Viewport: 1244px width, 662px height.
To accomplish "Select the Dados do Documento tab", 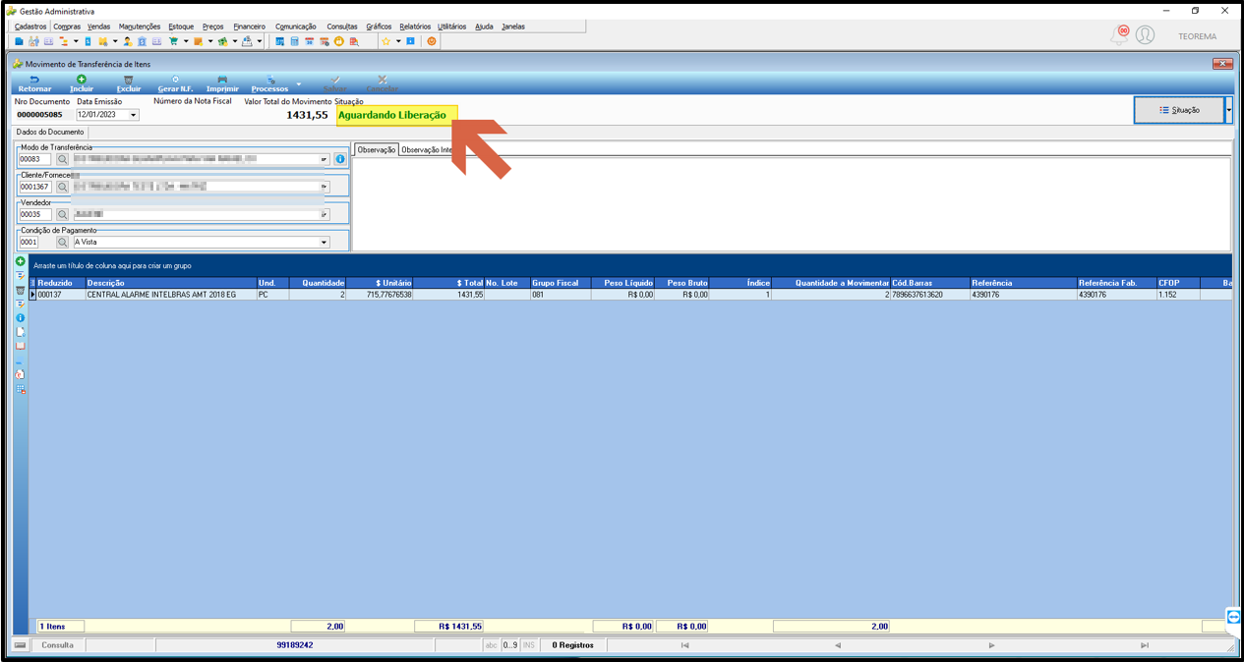I will 50,132.
